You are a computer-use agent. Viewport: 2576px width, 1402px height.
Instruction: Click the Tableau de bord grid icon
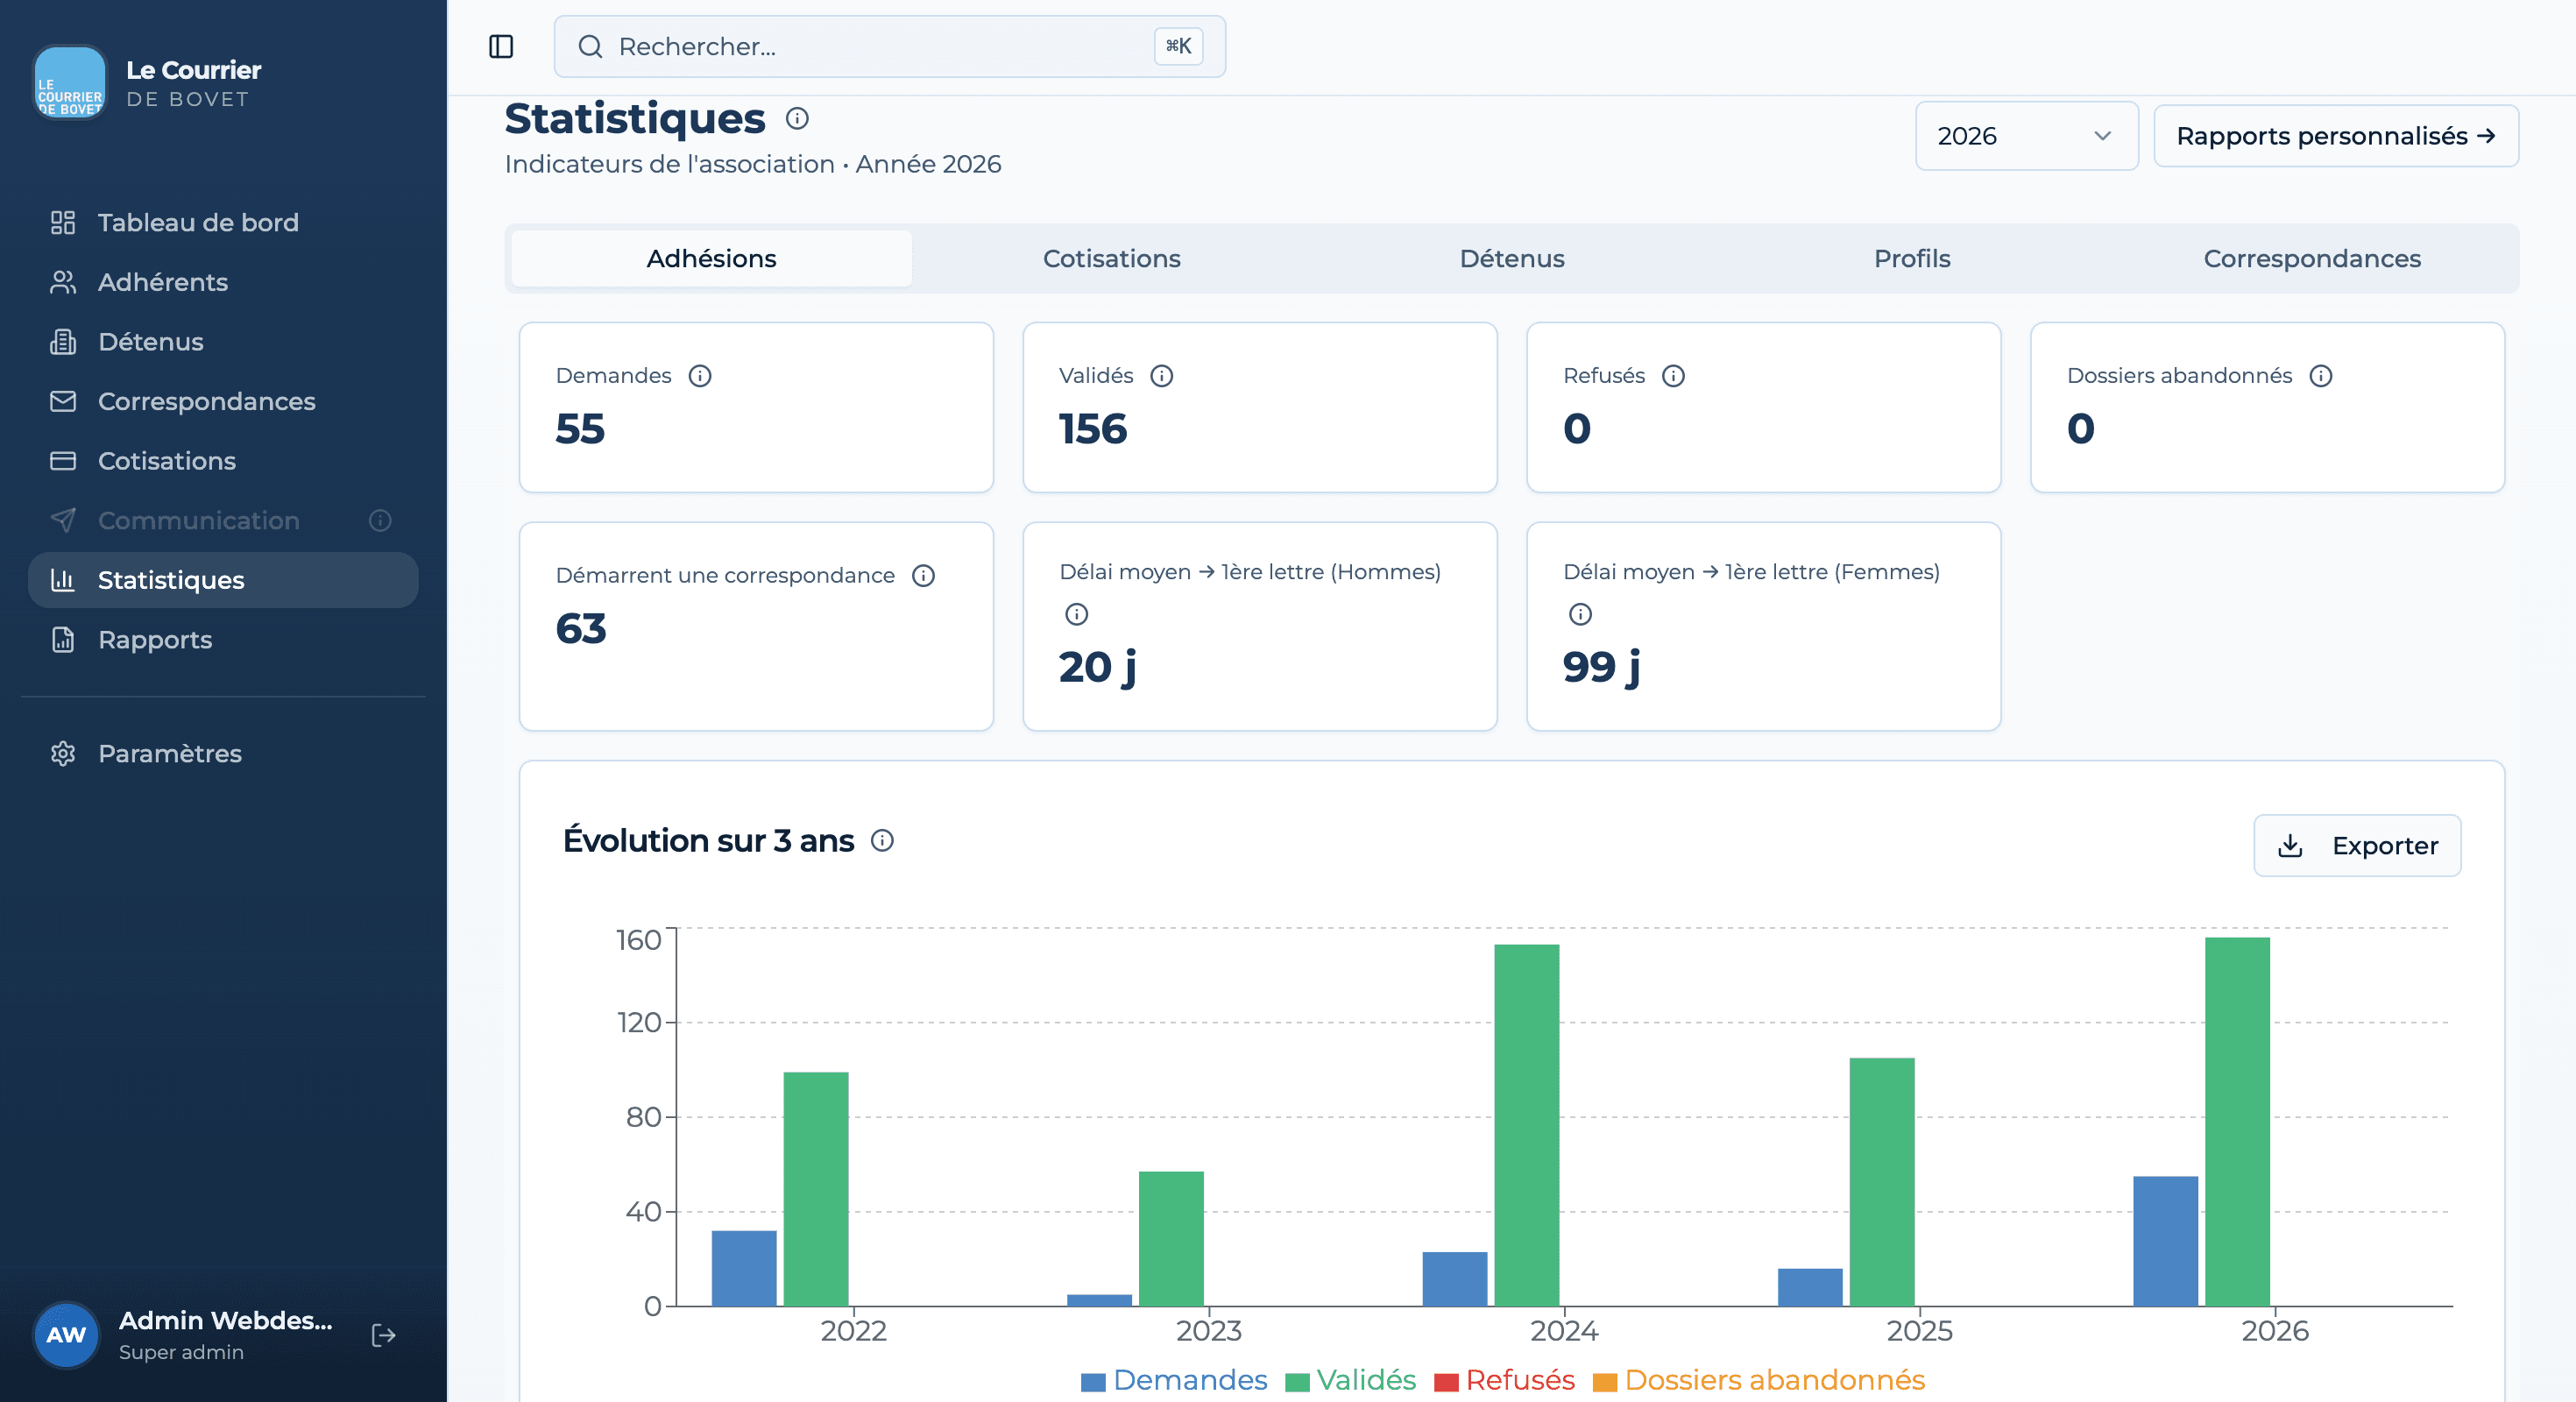click(63, 222)
